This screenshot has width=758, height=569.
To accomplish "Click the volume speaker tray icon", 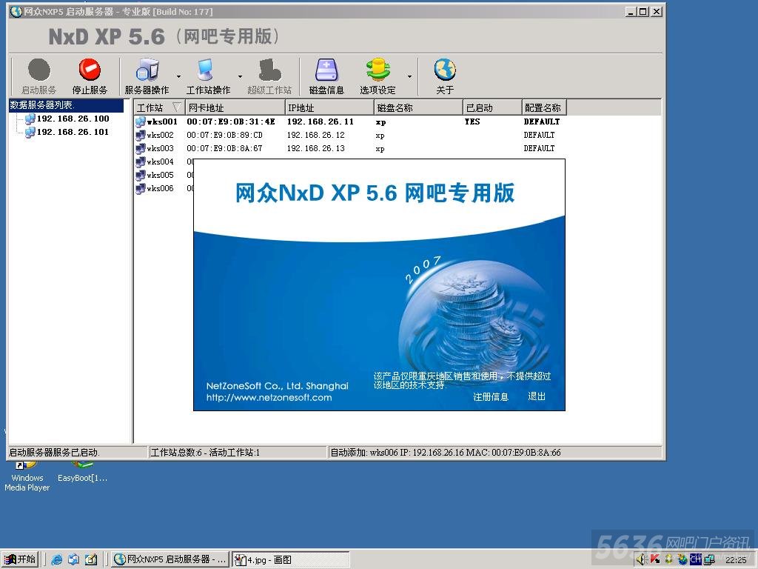I will pos(642,559).
